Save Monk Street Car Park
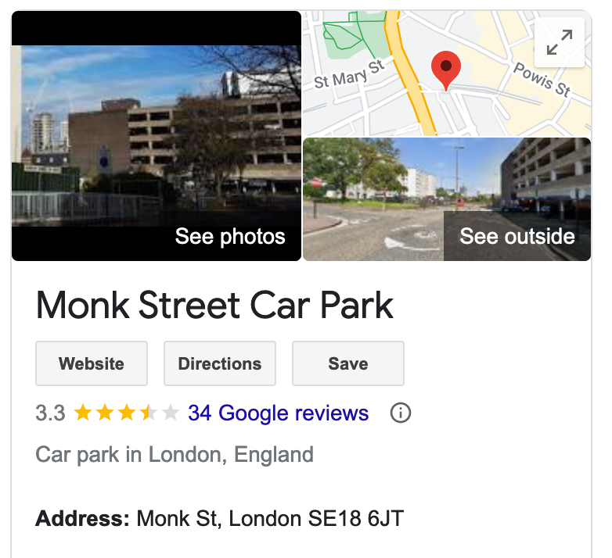Screen dimensions: 612x558 click(x=348, y=363)
